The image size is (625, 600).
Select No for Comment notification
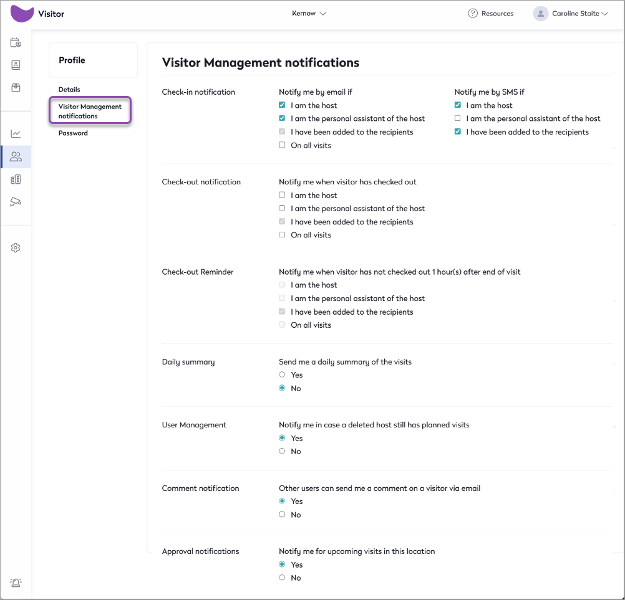[282, 514]
